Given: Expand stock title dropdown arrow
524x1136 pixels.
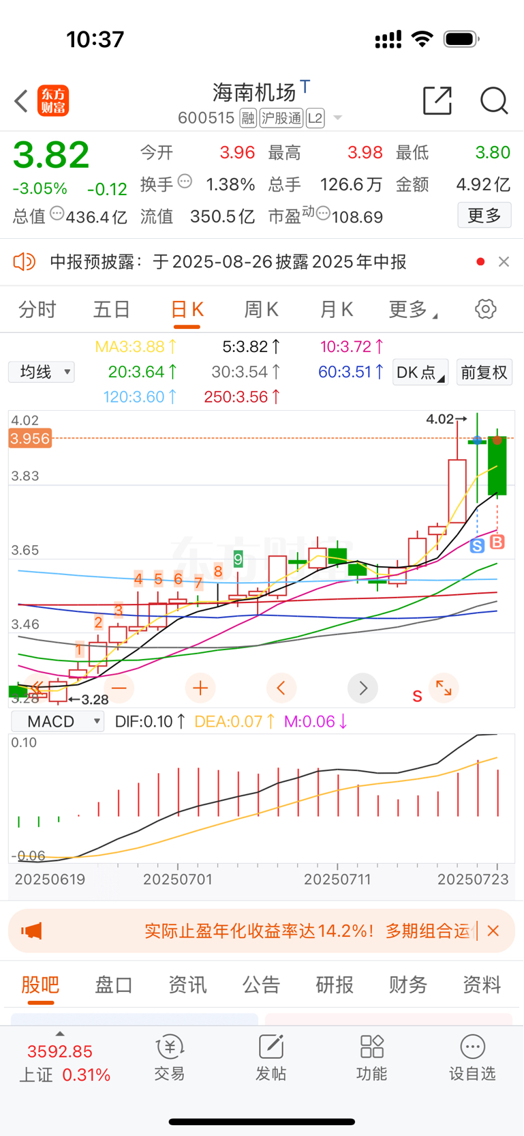Looking at the screenshot, I should (x=337, y=119).
